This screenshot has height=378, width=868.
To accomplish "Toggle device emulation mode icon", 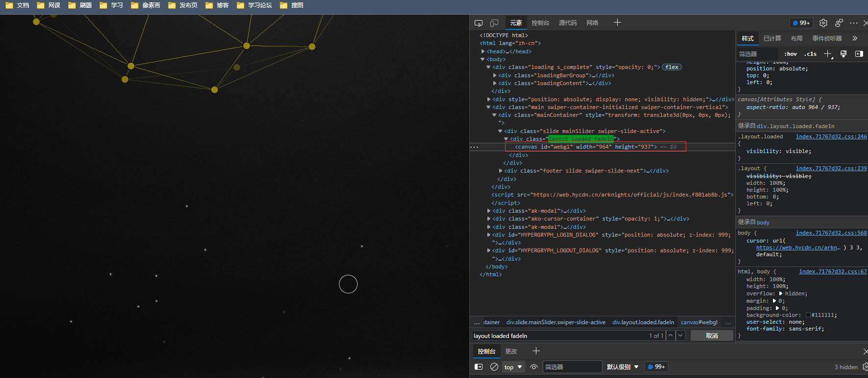I will [x=494, y=23].
